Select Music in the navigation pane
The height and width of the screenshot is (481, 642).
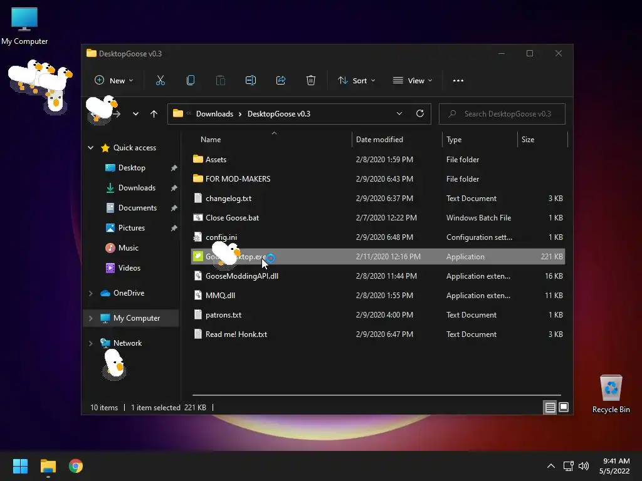pos(128,248)
